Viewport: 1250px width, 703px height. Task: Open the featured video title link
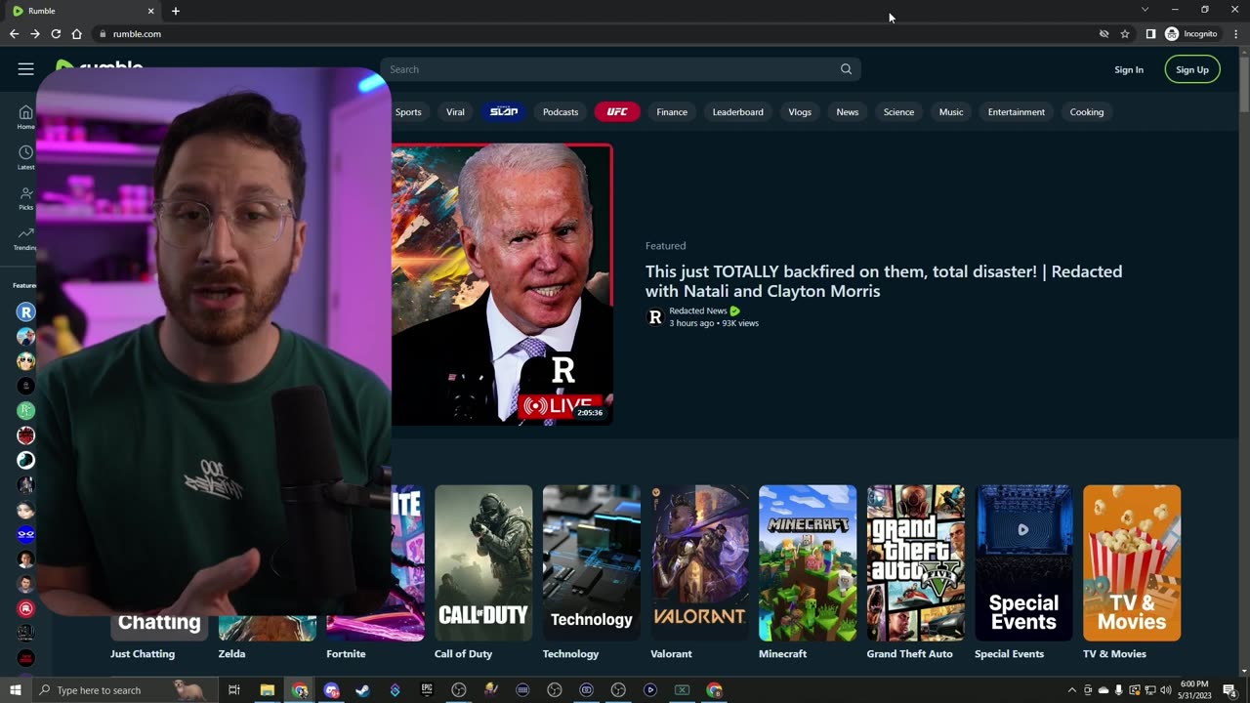884,281
